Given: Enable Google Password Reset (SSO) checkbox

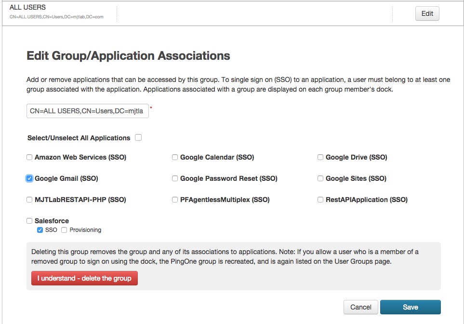Looking at the screenshot, I should (x=175, y=178).
